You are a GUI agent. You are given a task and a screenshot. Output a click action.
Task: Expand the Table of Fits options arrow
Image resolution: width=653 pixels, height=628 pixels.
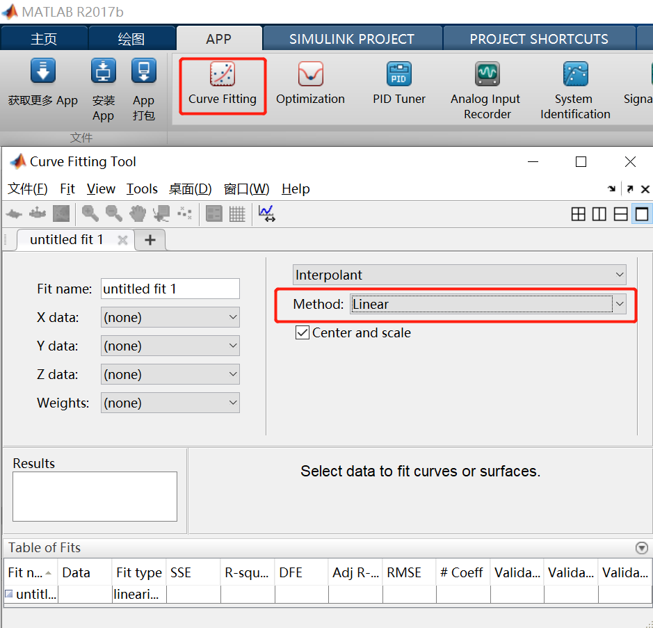(x=642, y=547)
